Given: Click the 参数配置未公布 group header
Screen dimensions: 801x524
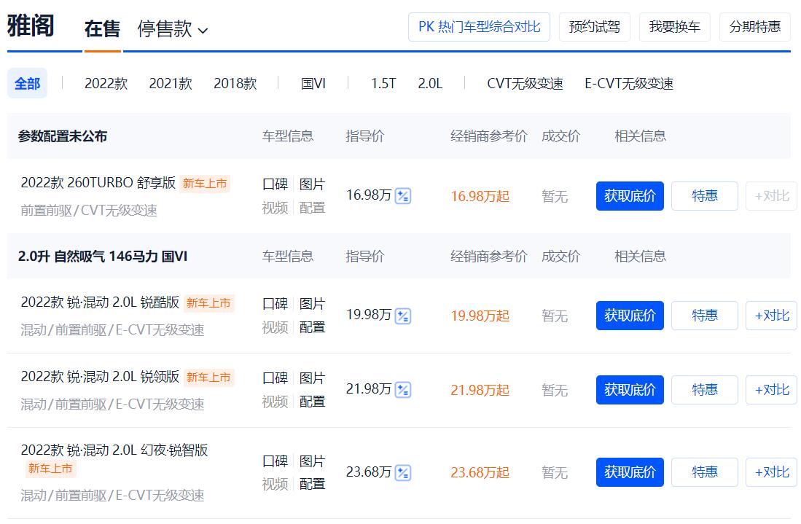Looking at the screenshot, I should pyautogui.click(x=63, y=136).
